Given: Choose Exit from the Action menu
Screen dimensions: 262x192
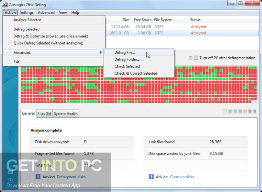Looking at the screenshot, I should pos(54,62).
